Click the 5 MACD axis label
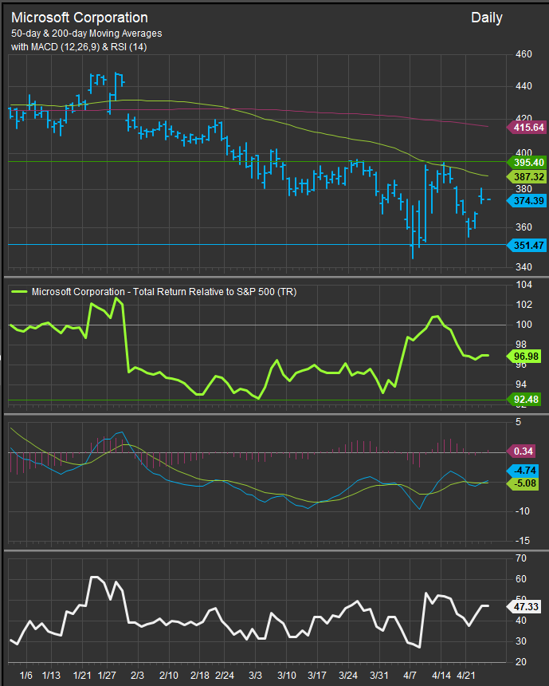 (519, 422)
